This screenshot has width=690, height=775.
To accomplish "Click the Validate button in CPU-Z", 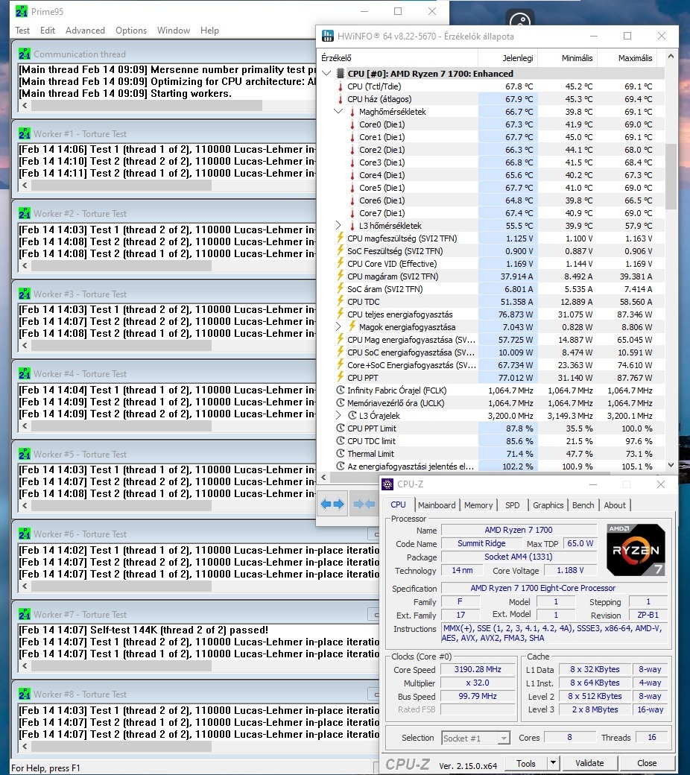I will (589, 764).
